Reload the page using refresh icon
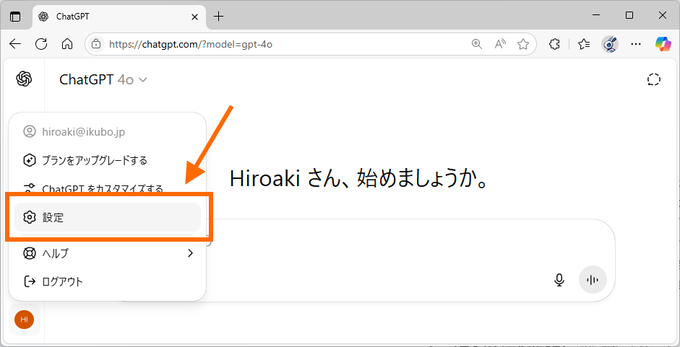Screen dimensions: 680x347 pyautogui.click(x=41, y=44)
